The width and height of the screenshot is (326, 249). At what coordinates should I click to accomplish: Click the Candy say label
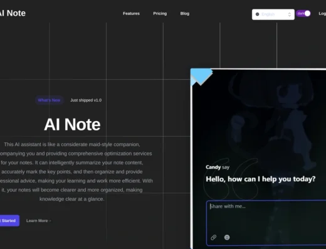tap(218, 167)
